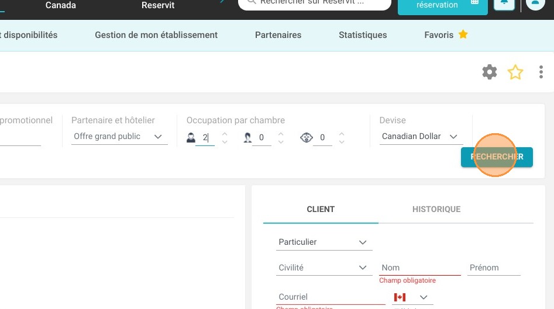
Task: Click the notifications bell icon
Action: pos(504,3)
